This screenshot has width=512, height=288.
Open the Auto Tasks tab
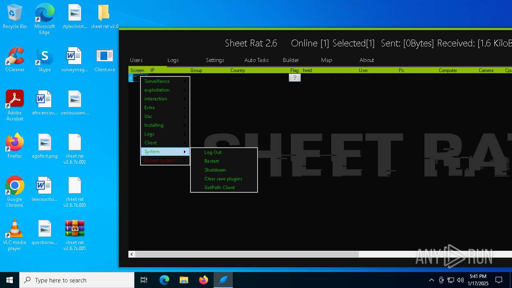coord(256,60)
